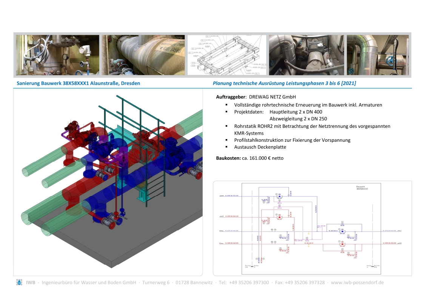This screenshot has width=424, height=299.
Task: Click the 'Baukosten' cost line
Action: pyautogui.click(x=250, y=158)
